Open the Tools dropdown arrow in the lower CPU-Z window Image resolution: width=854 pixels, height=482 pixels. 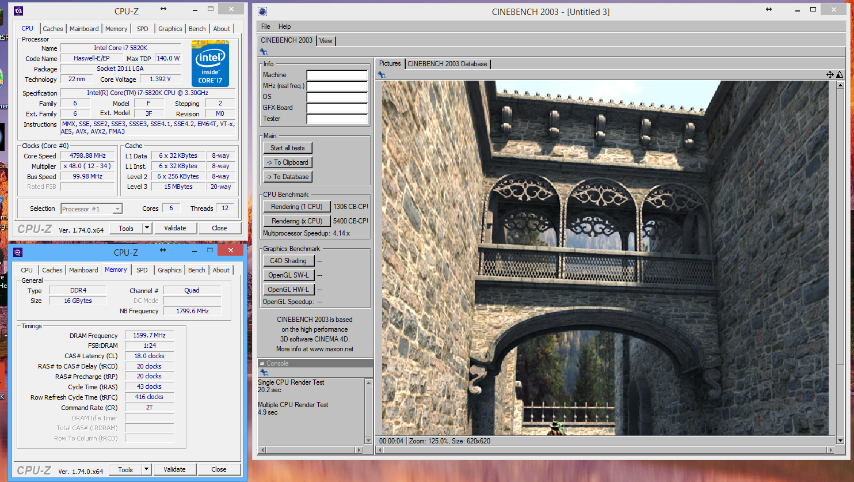[x=146, y=469]
